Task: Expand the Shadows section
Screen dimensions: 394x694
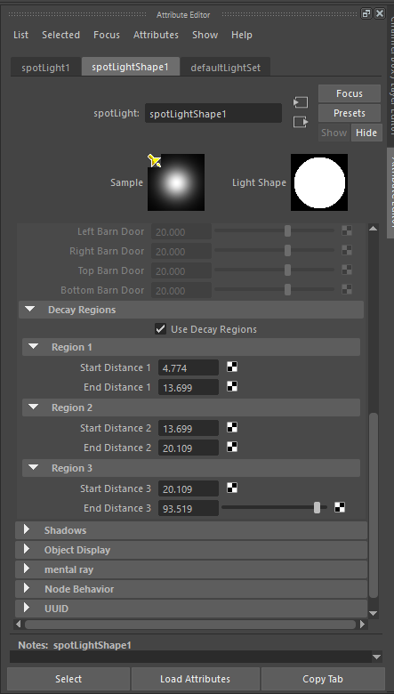Action: click(x=27, y=529)
